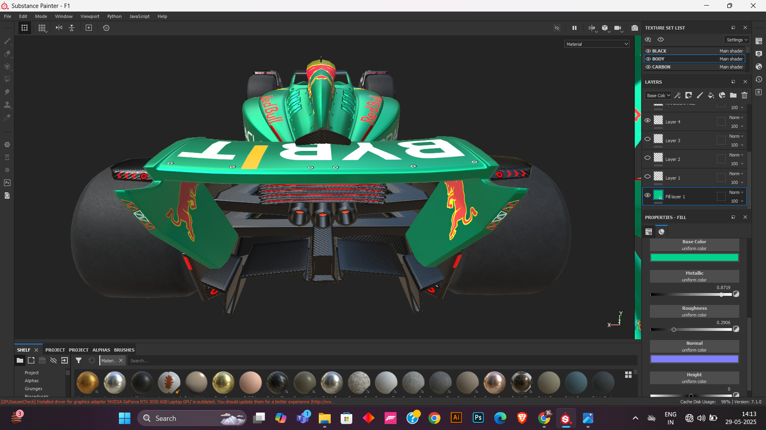The width and height of the screenshot is (766, 430).
Task: Add effect with magic wand icon in Layers
Action: click(x=677, y=95)
